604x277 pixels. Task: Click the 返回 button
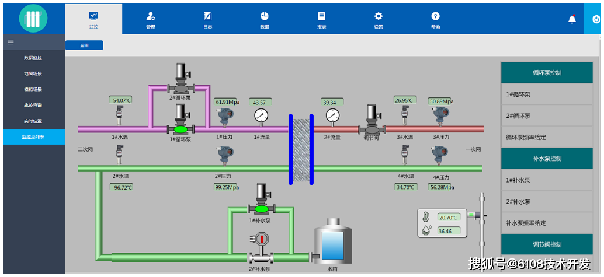pos(84,45)
